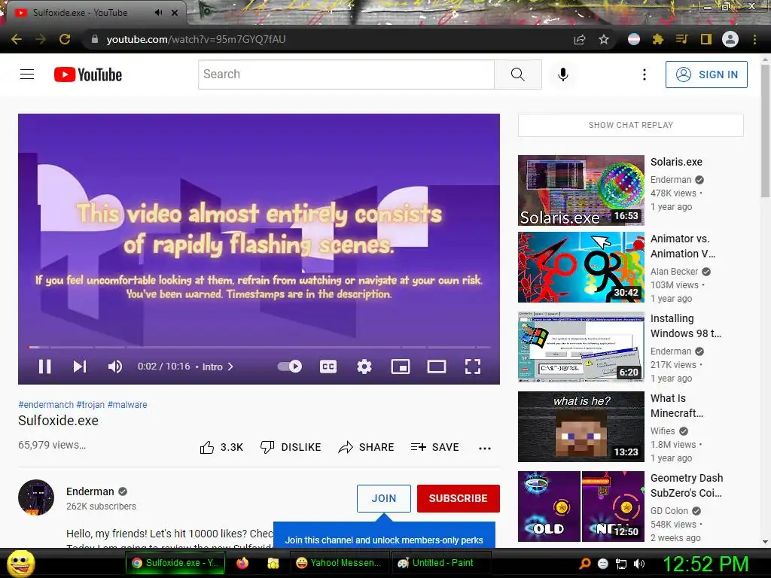Click SAVE to playlist
This screenshot has width=771, height=578.
pos(434,447)
